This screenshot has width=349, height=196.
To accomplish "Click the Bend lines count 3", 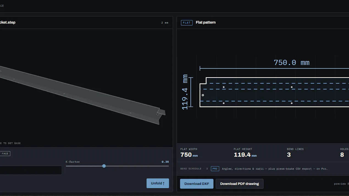I will pyautogui.click(x=289, y=155).
